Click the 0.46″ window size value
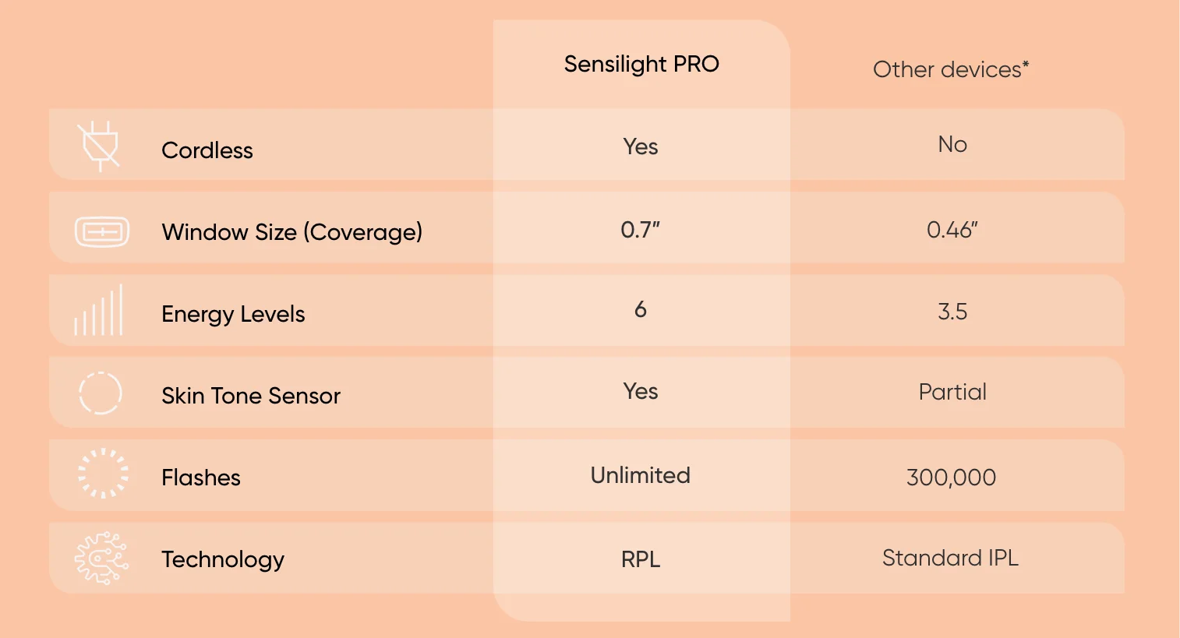The width and height of the screenshot is (1180, 638). [x=952, y=230]
